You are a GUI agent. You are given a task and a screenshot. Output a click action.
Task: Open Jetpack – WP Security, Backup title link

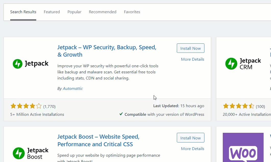click(x=107, y=51)
